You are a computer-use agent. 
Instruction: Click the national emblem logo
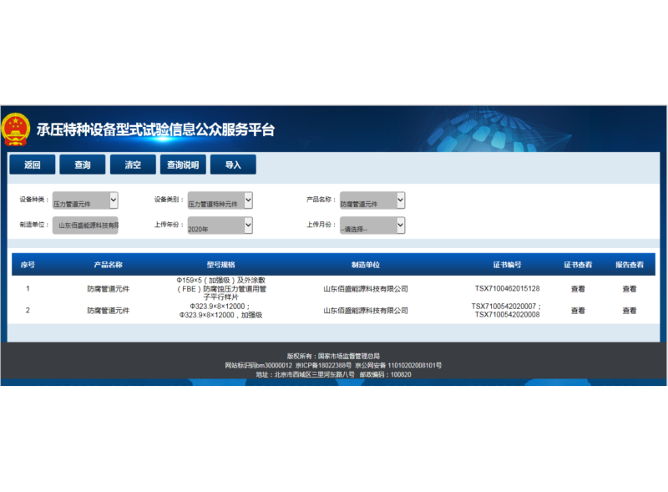(x=15, y=129)
